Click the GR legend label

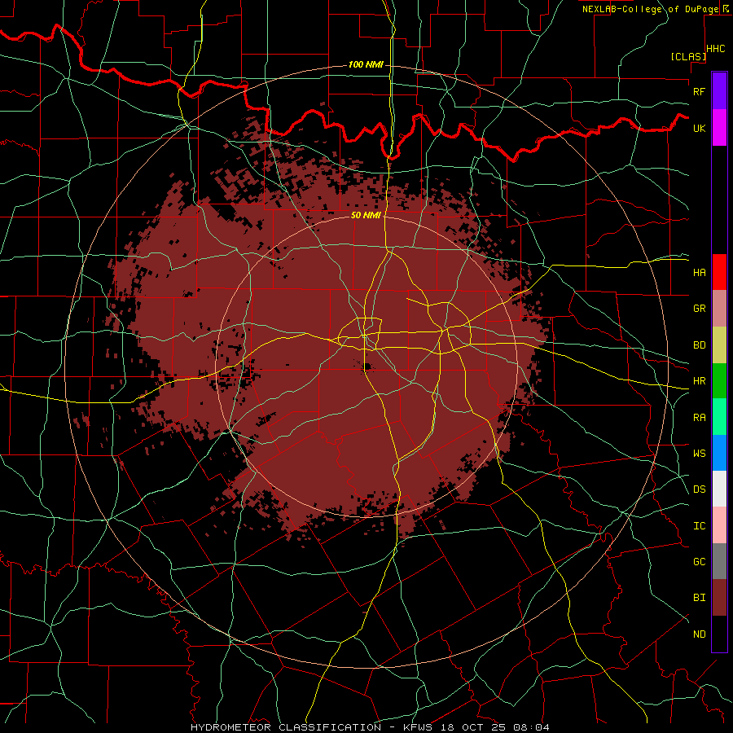pos(699,309)
